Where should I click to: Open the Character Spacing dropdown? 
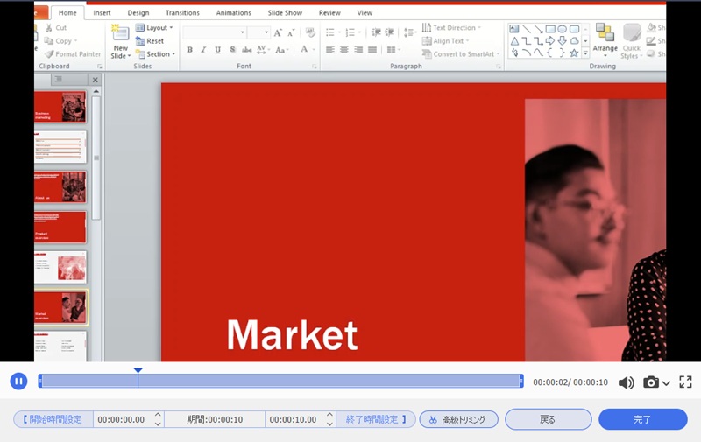coord(263,50)
